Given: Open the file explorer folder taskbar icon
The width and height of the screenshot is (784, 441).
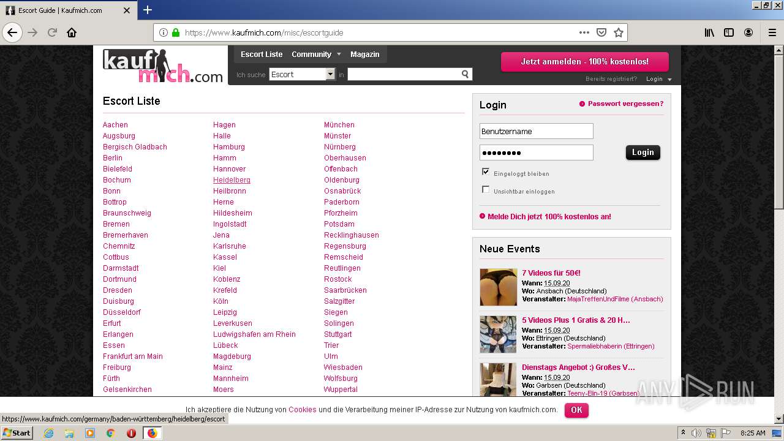Looking at the screenshot, I should pyautogui.click(x=69, y=433).
